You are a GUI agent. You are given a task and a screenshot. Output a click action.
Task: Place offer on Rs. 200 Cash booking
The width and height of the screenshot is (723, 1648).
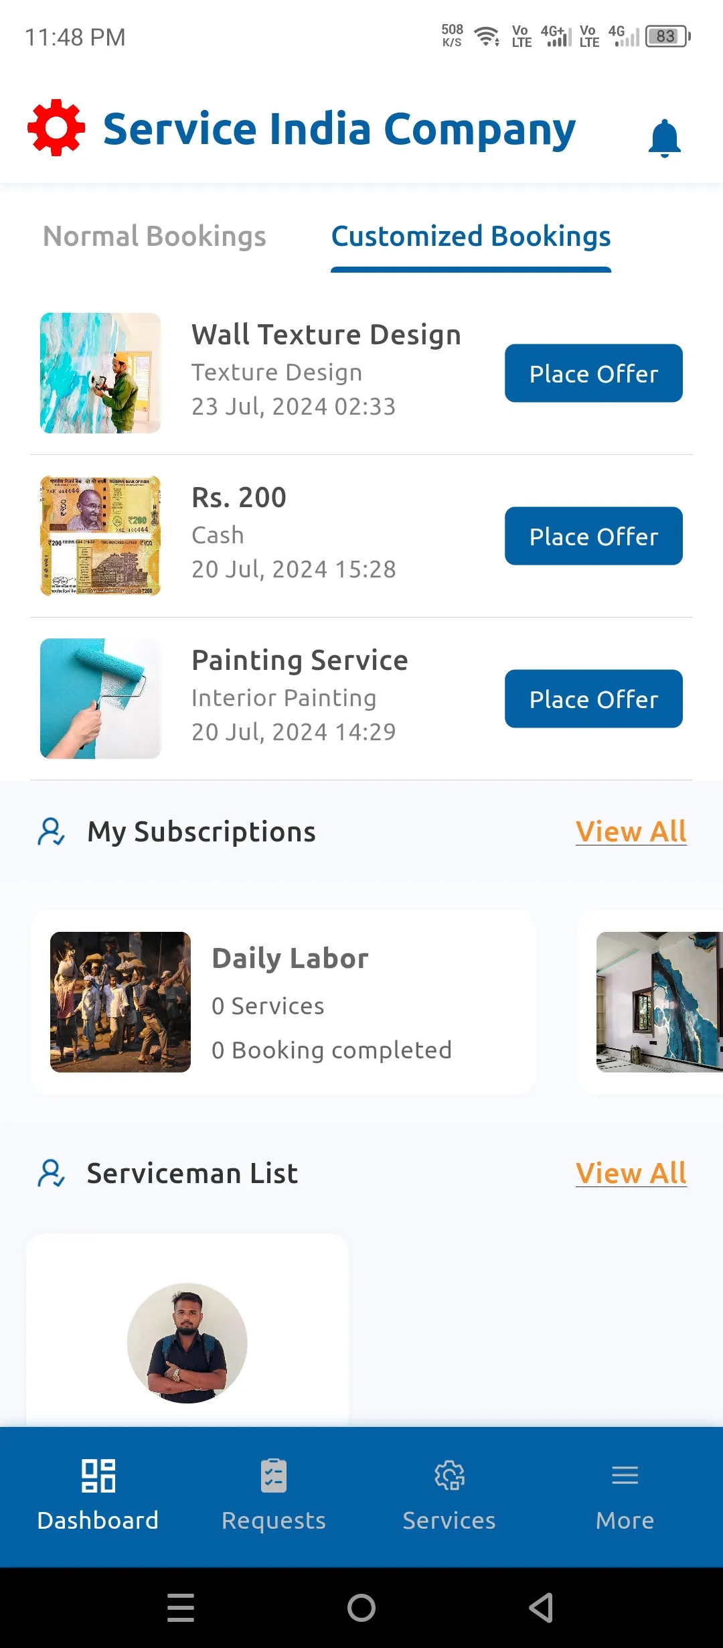[x=593, y=536]
